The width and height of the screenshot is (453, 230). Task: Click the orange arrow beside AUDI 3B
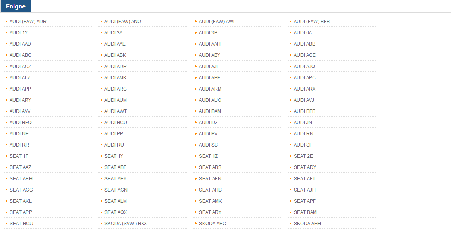click(196, 32)
